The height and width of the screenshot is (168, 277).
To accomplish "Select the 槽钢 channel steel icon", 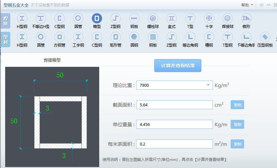I will [209, 37].
